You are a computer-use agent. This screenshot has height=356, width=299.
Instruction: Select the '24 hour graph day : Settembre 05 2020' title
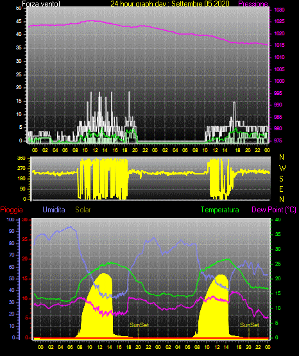point(170,4)
